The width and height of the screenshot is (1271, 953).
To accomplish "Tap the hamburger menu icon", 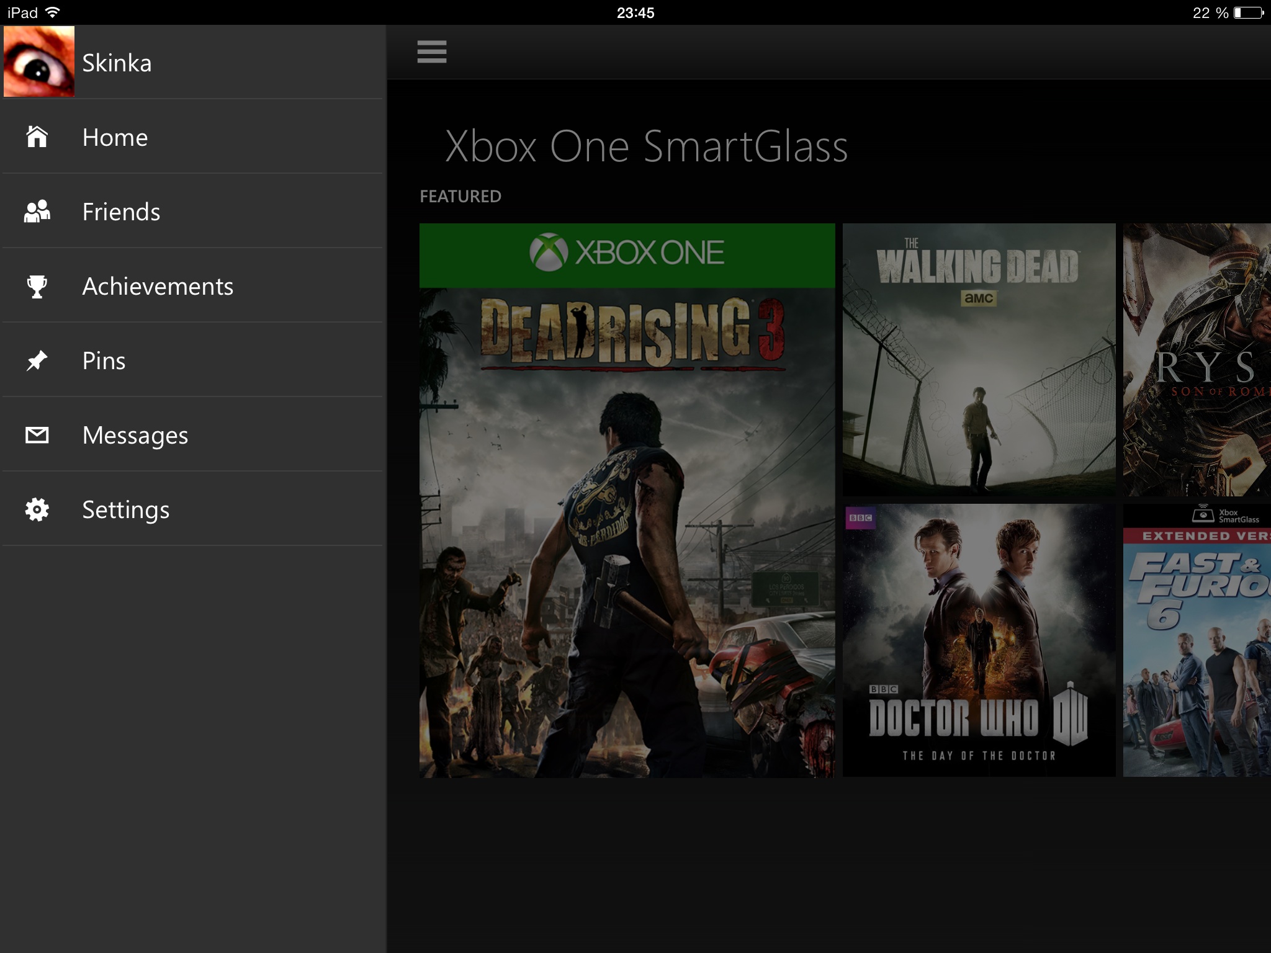I will click(432, 51).
